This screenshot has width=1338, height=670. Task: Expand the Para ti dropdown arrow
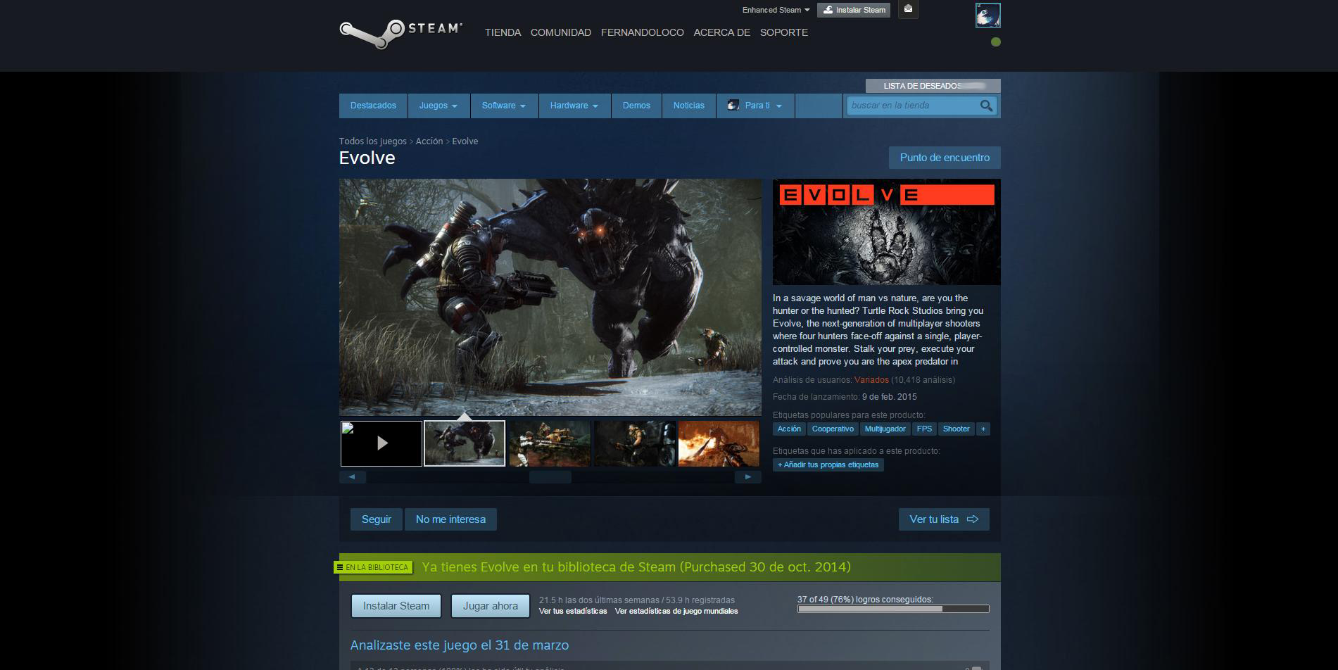778,106
